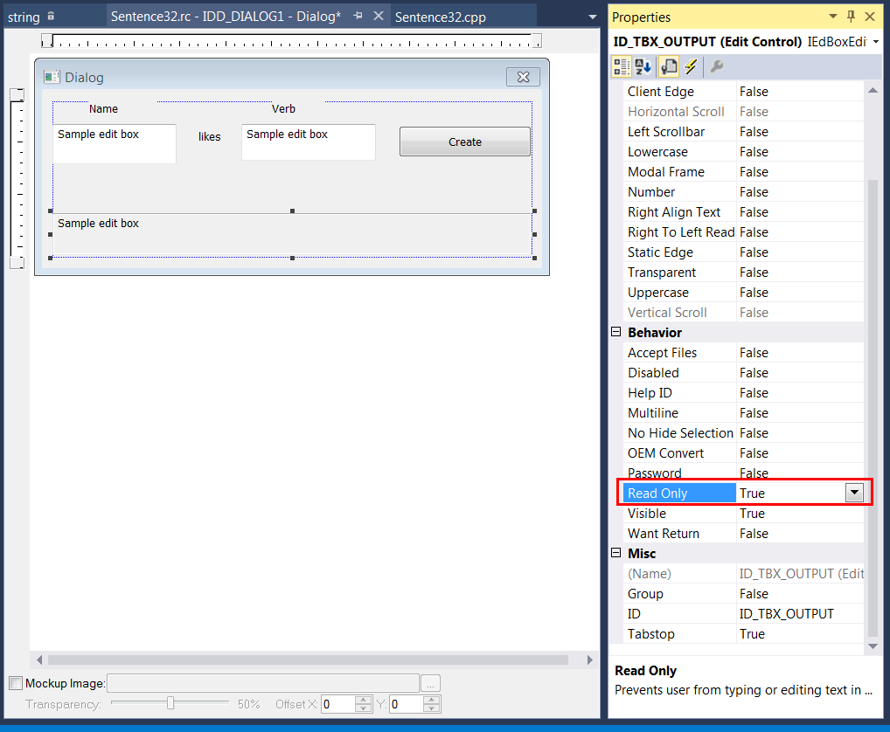Click the Mockup Image path field
This screenshot has height=732, width=890.
(263, 683)
